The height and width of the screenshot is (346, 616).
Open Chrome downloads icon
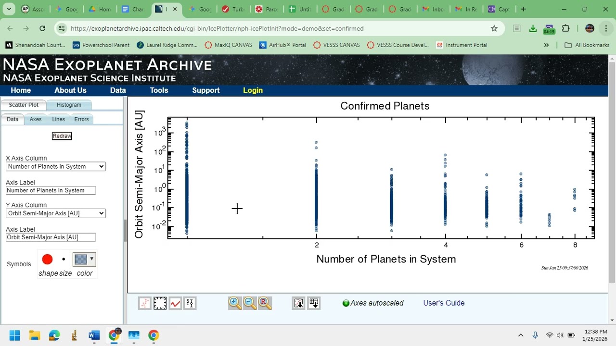[533, 28]
